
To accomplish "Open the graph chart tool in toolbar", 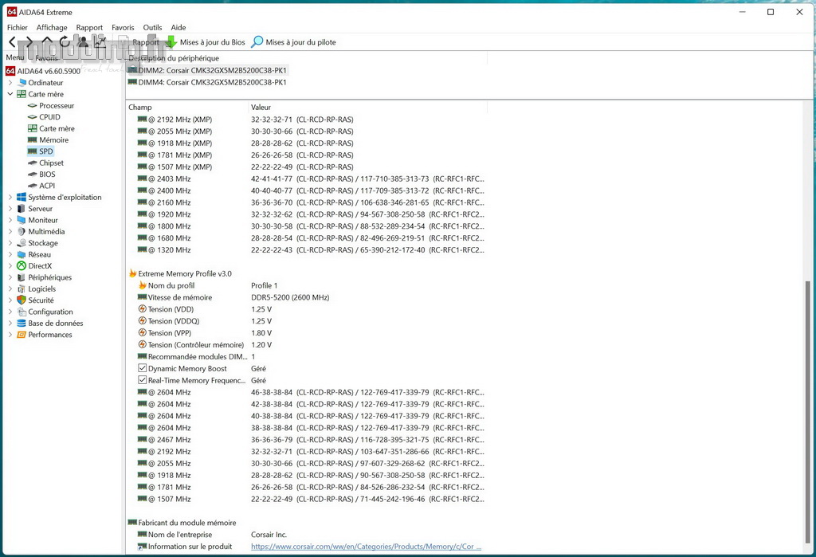I will 100,41.
